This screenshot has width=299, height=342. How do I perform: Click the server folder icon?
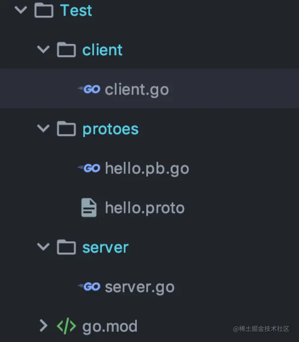point(66,247)
